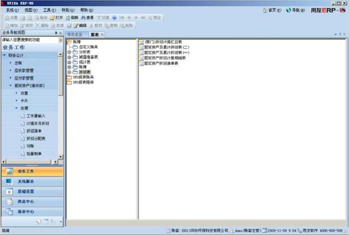The height and width of the screenshot is (235, 349).
Task: Open the 折旧清单 navigation item
Action: [x=31, y=131]
